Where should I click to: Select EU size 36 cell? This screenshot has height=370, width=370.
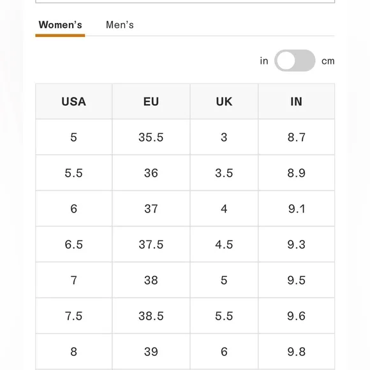(151, 173)
